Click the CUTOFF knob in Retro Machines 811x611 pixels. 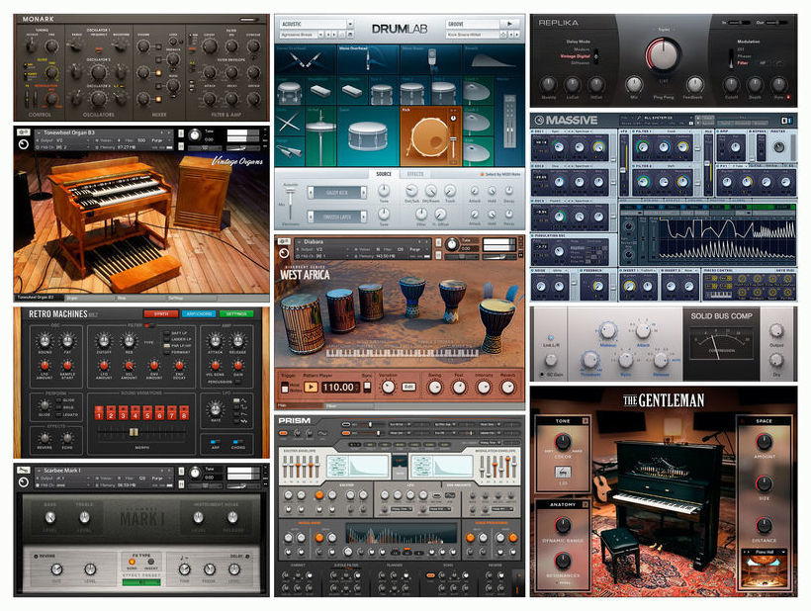104,341
